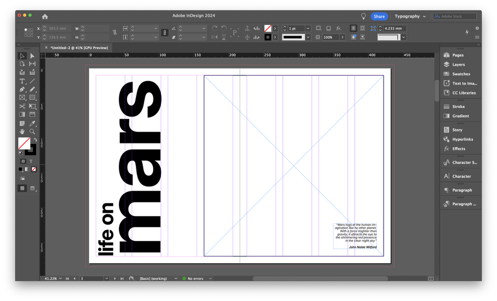
Task: Select the Zoom magnifier tool
Action: point(32,131)
